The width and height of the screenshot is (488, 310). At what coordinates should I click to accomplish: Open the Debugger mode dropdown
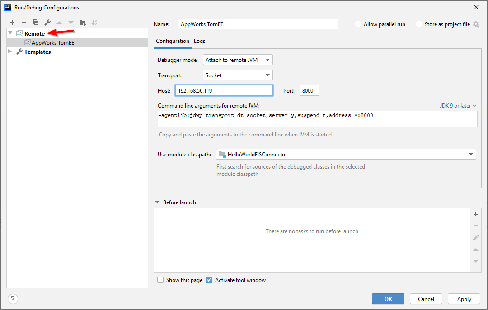[238, 60]
